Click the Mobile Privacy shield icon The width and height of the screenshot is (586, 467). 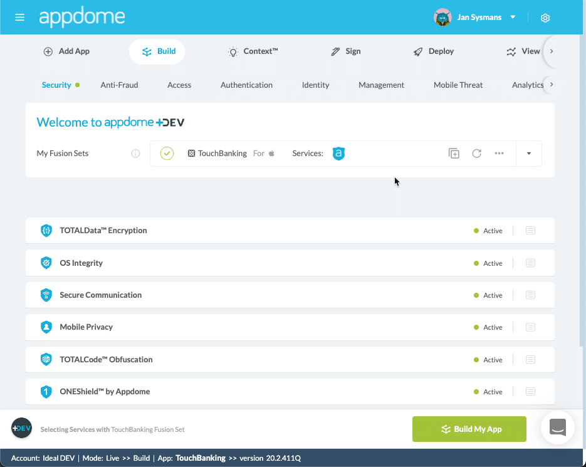point(46,327)
